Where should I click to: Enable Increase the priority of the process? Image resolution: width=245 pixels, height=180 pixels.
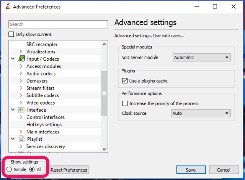tap(125, 103)
